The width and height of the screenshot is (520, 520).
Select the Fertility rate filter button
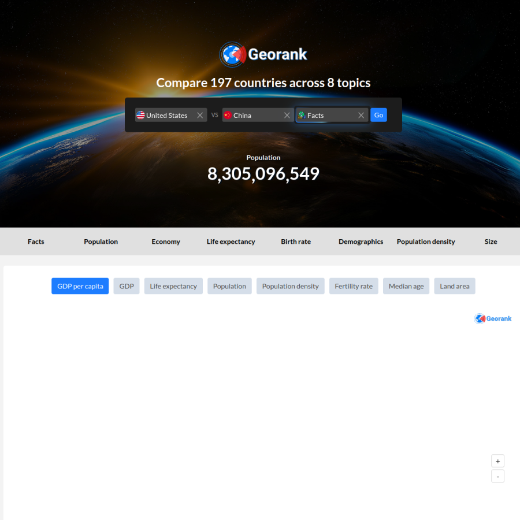[x=354, y=286]
